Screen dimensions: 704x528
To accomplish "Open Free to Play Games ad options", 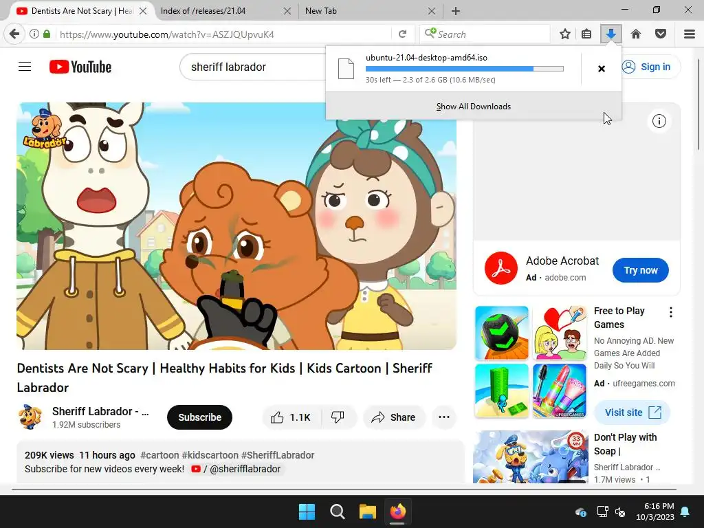I will pos(671,312).
